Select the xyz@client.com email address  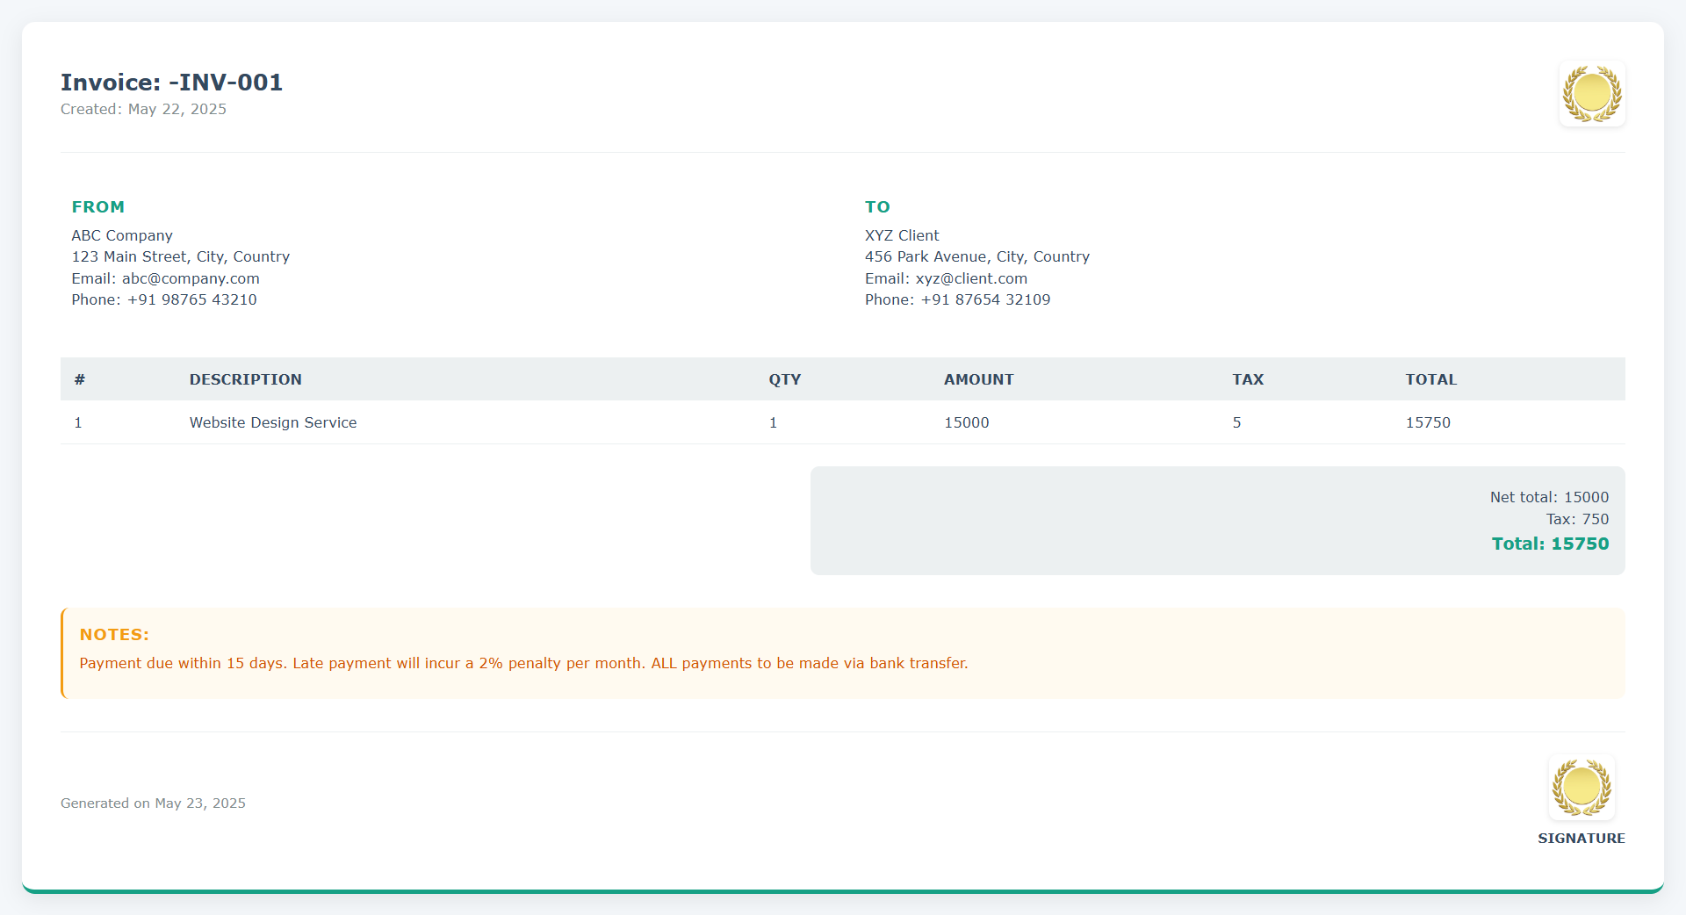tap(971, 278)
